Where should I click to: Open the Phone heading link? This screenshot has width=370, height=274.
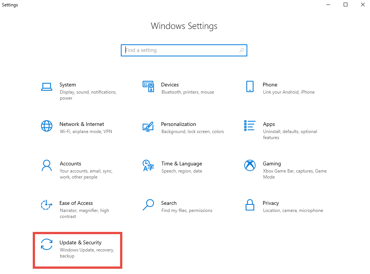point(270,85)
